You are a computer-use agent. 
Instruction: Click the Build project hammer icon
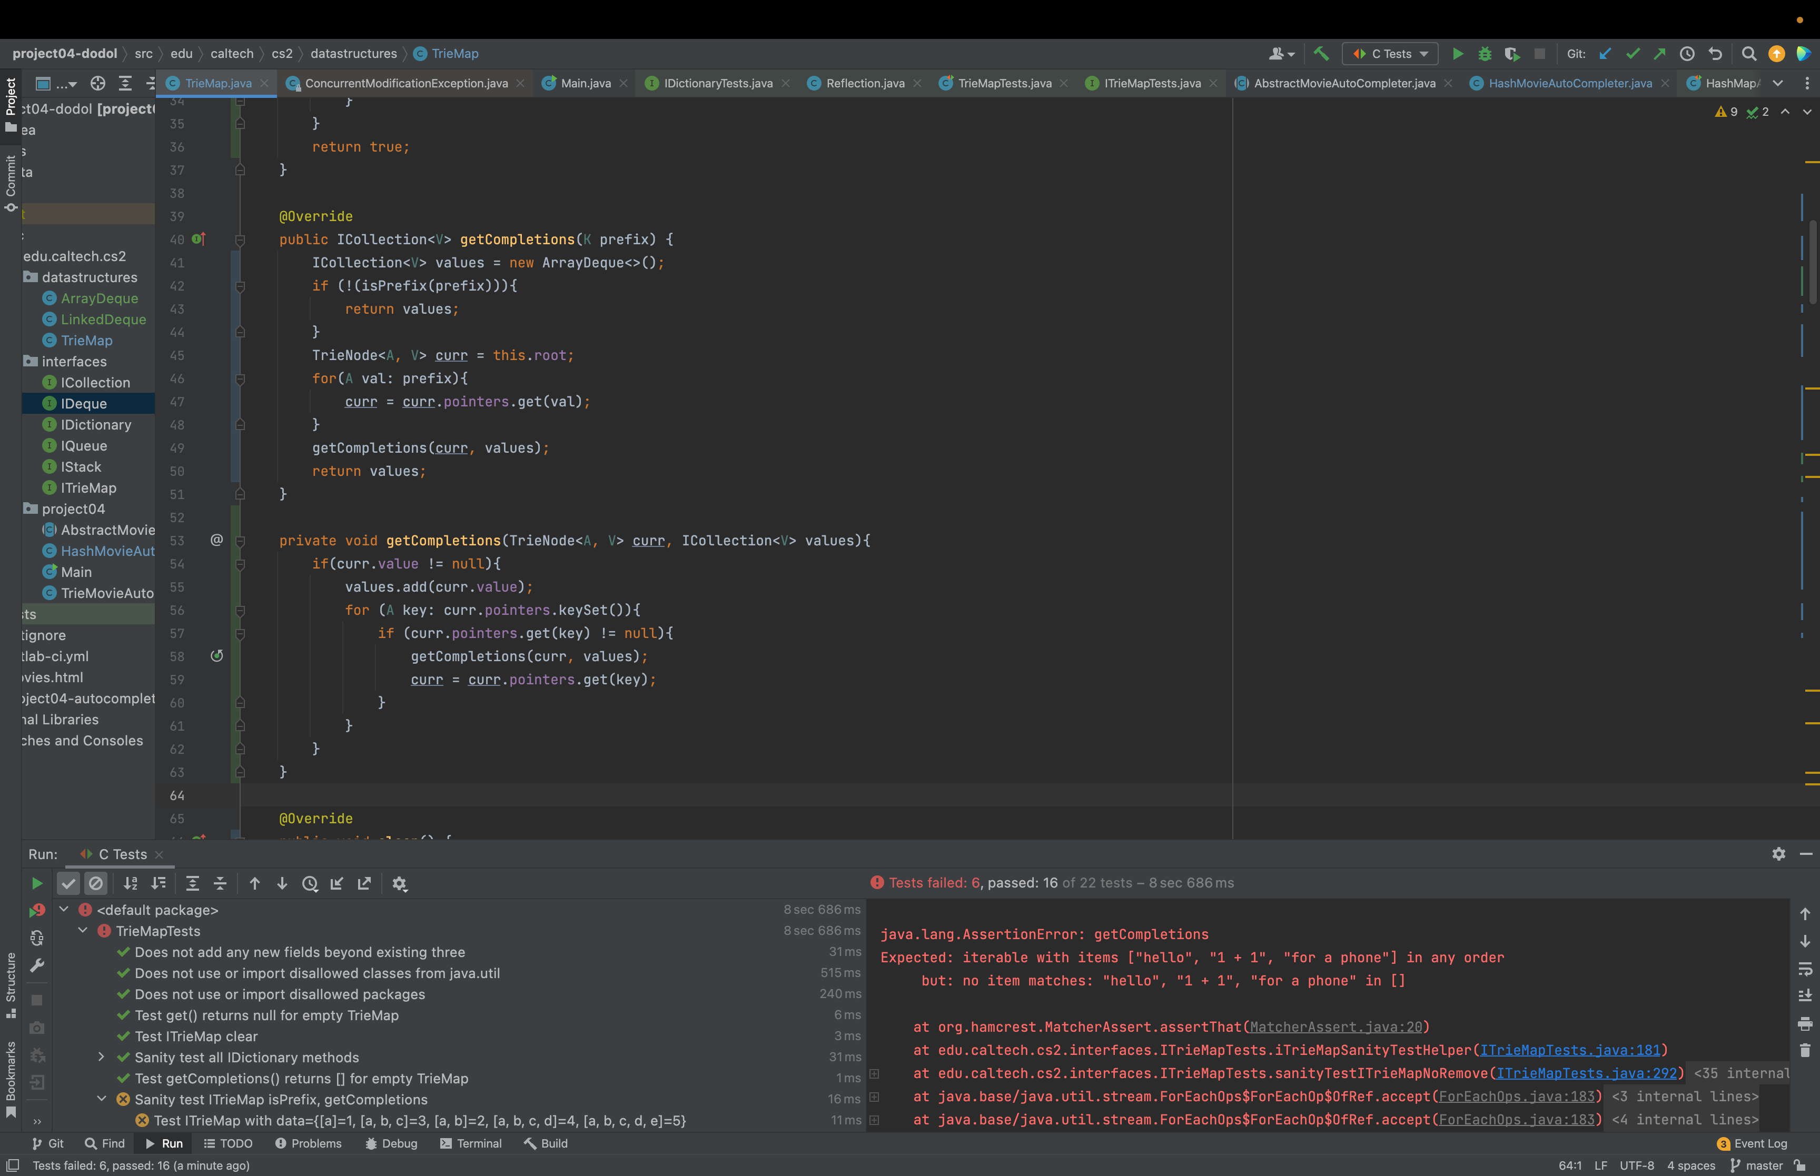pyautogui.click(x=1321, y=54)
